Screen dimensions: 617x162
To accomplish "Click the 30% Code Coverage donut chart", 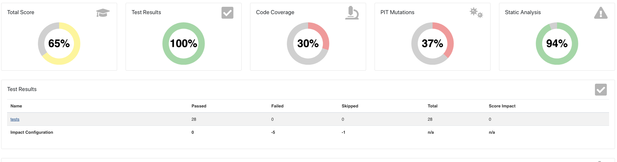I will pyautogui.click(x=308, y=44).
